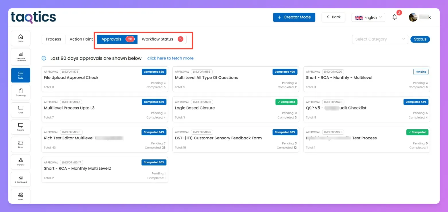448x212 pixels.
Task: Go to E-Learning in the sidebar
Action: point(20,92)
